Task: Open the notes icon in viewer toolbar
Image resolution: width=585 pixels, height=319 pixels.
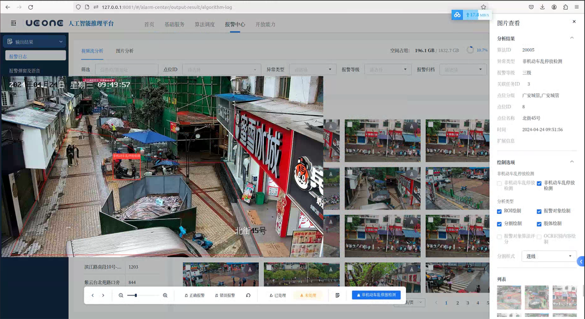Action: coord(337,295)
